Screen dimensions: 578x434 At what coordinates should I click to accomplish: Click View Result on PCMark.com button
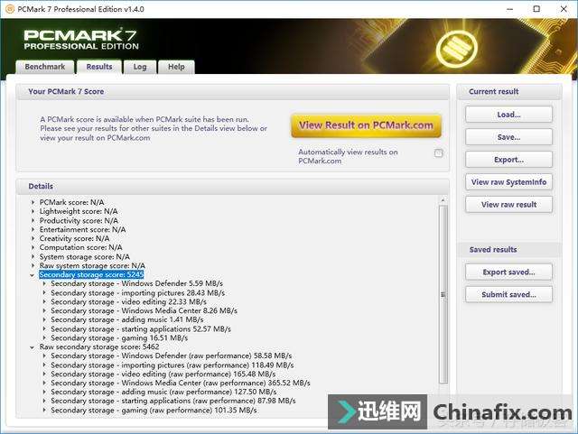point(366,125)
